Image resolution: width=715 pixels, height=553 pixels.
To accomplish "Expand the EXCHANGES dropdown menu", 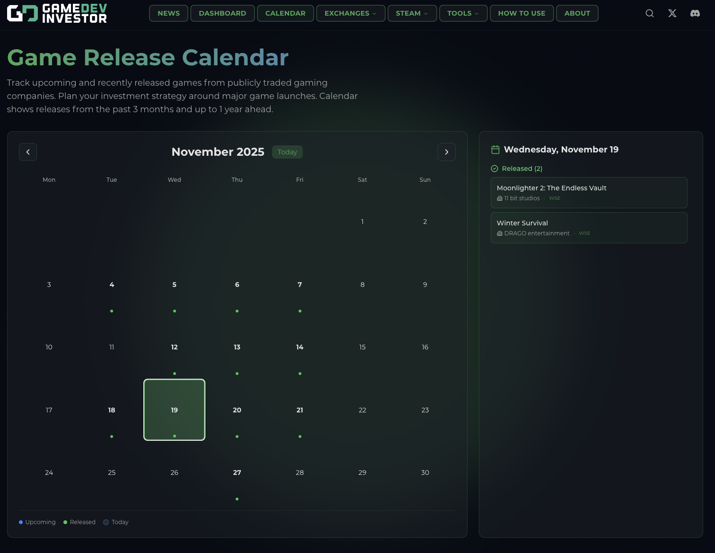I will click(350, 13).
